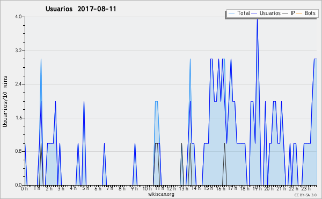Click the dark blue Usuarios legend line
The width and height of the screenshot is (322, 199).
pos(254,13)
